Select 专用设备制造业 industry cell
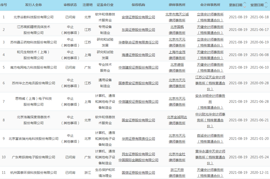This screenshot has height=179, width=270. point(105,30)
